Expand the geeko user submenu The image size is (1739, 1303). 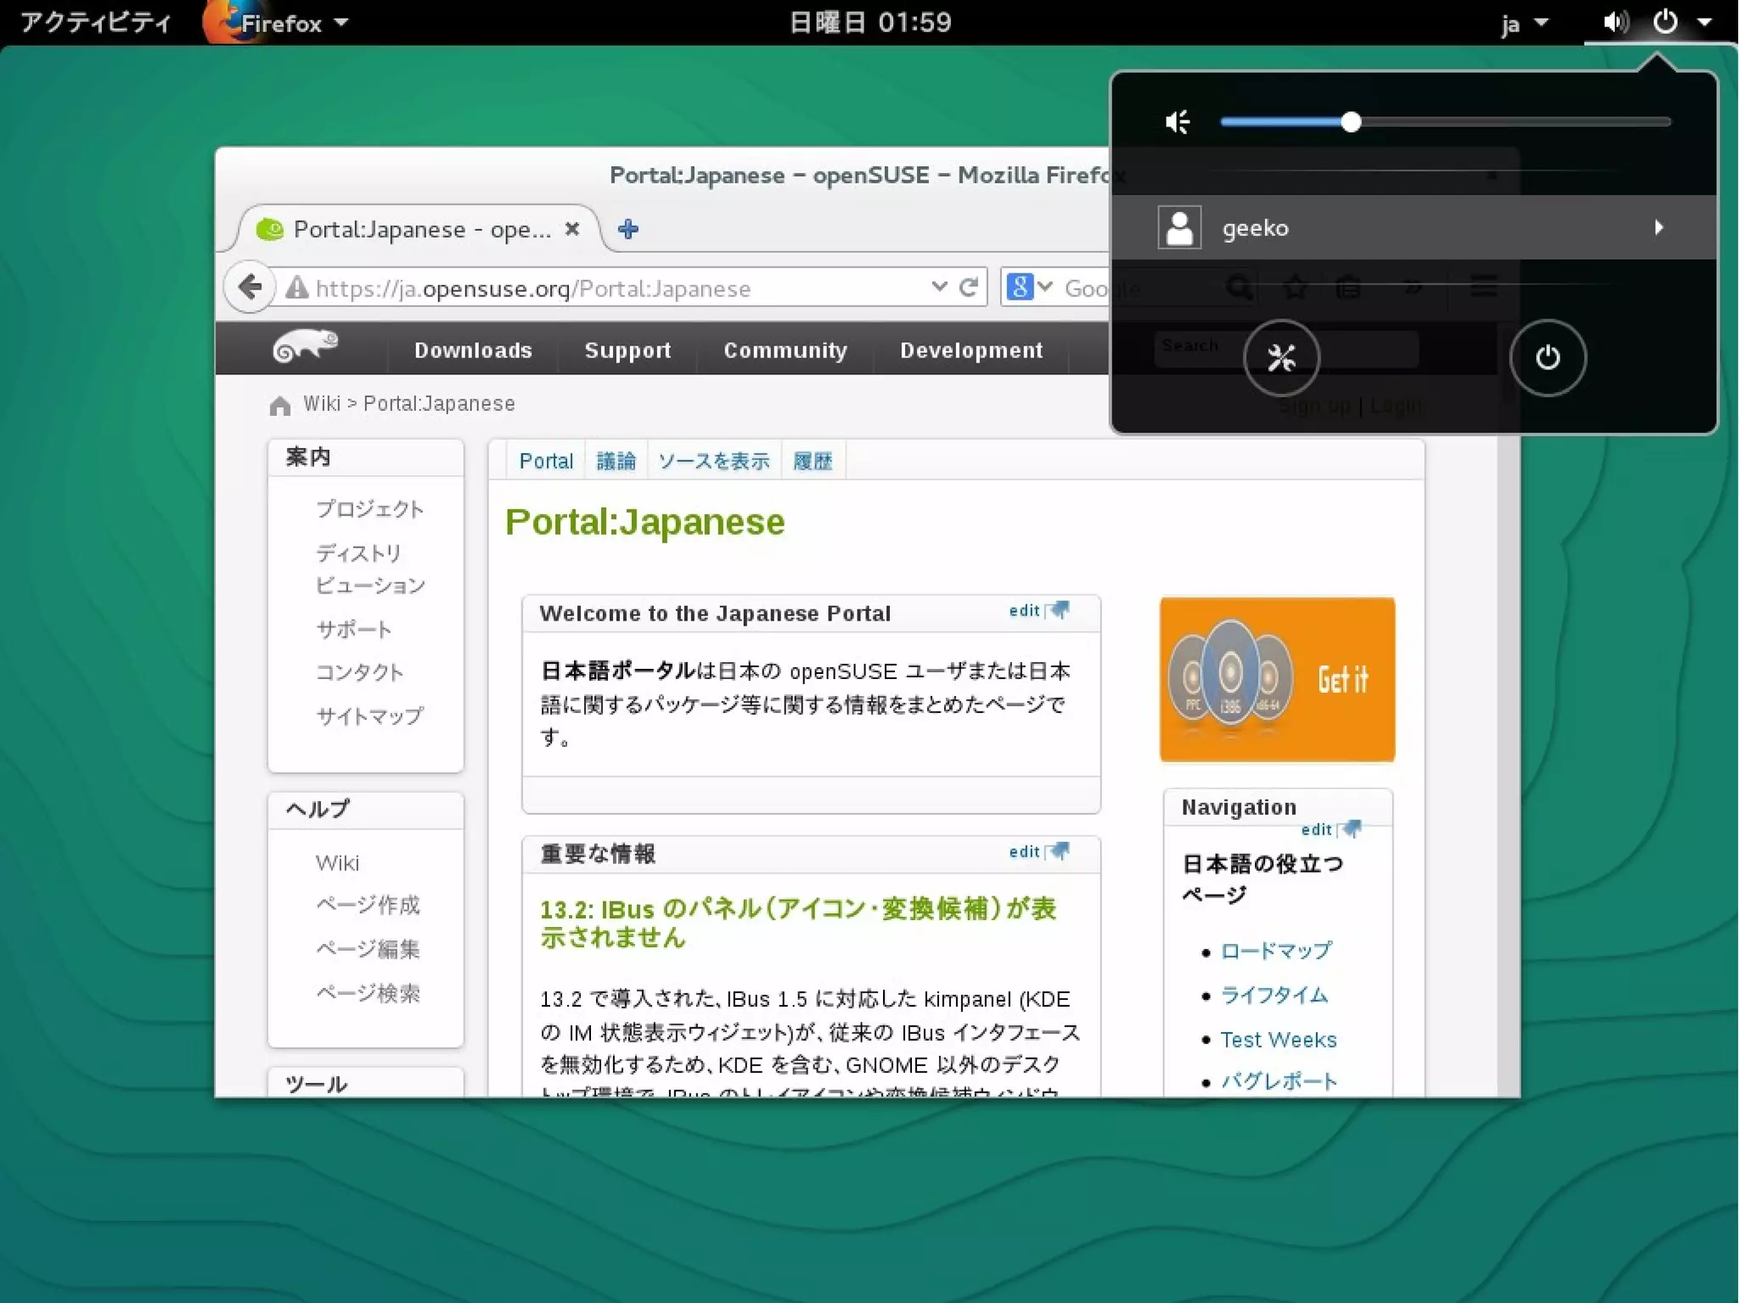[x=1658, y=227]
